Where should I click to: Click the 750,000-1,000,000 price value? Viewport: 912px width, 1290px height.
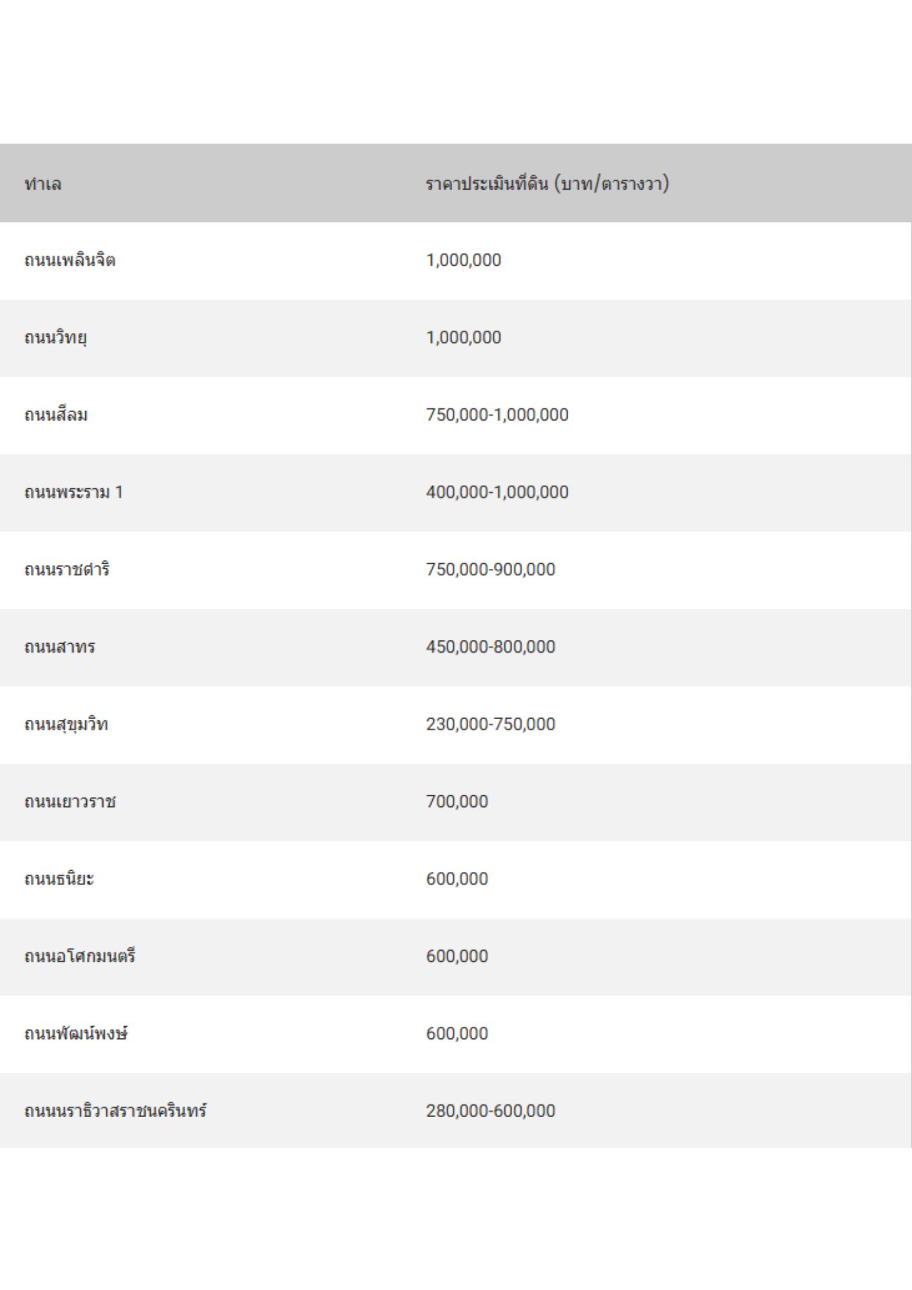coord(497,415)
